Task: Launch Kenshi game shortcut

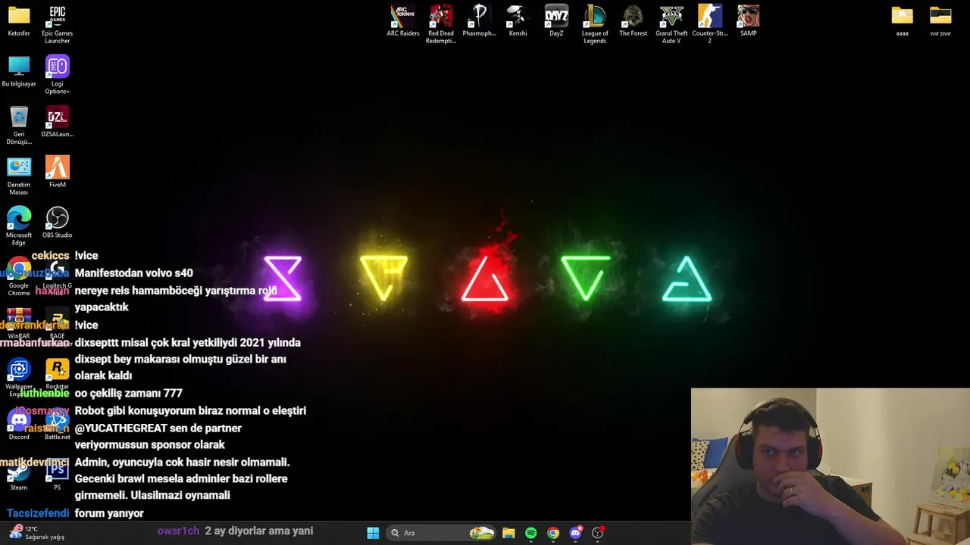Action: [518, 20]
